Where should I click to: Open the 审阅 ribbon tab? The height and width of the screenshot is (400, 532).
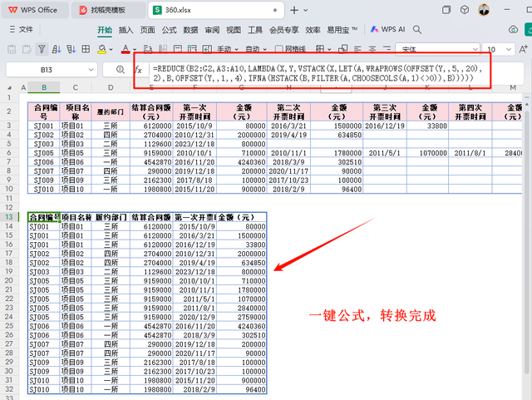[212, 30]
